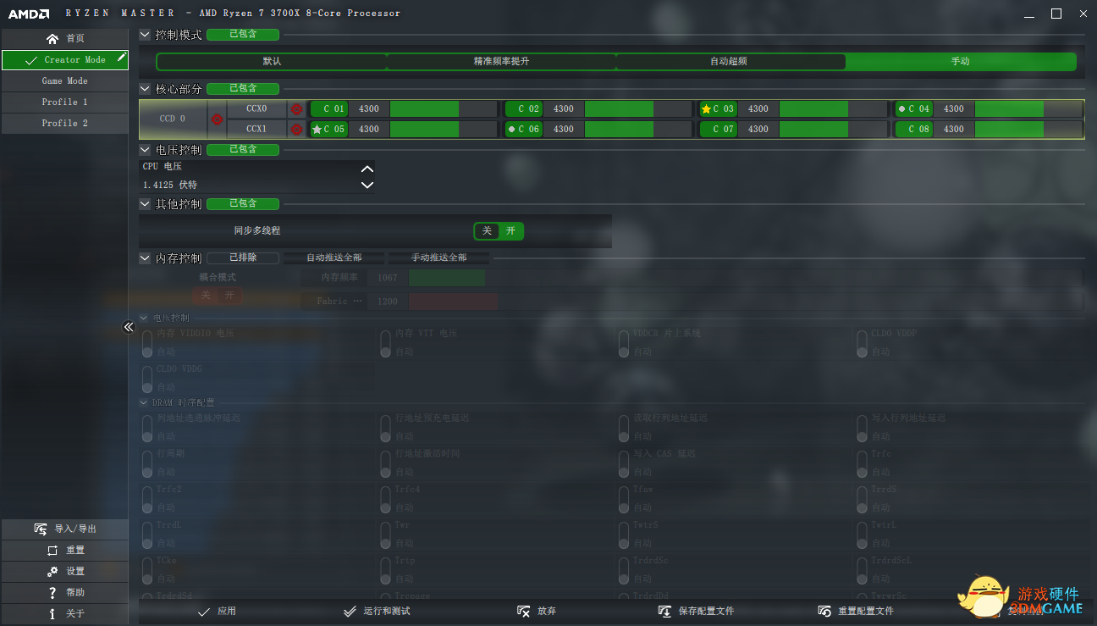Open 帮助 help question-mark icon
Image resolution: width=1097 pixels, height=626 pixels.
pos(52,592)
